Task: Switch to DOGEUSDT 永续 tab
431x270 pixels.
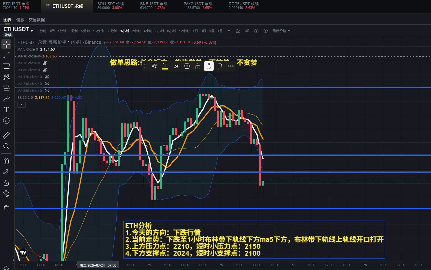Action: [244, 6]
